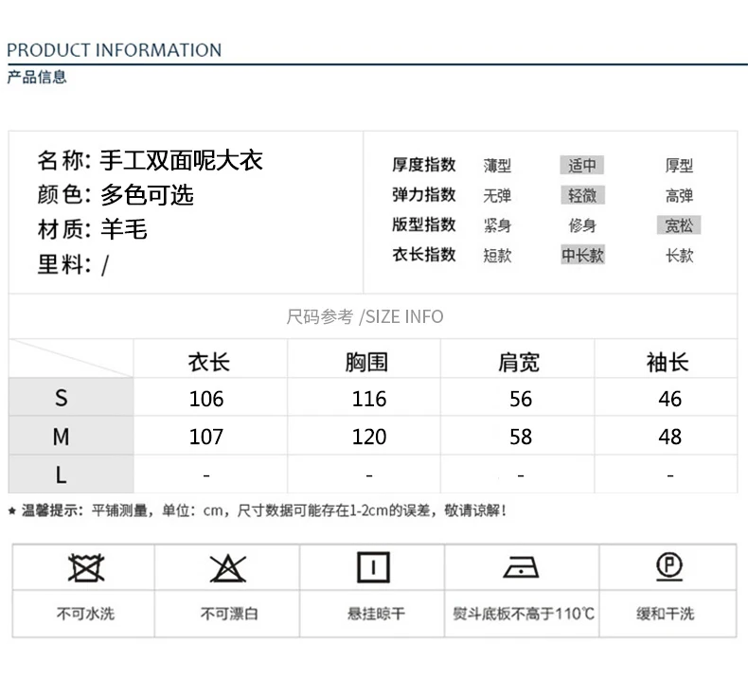
Task: Click the 高弹 elasticity option
Action: pyautogui.click(x=679, y=196)
